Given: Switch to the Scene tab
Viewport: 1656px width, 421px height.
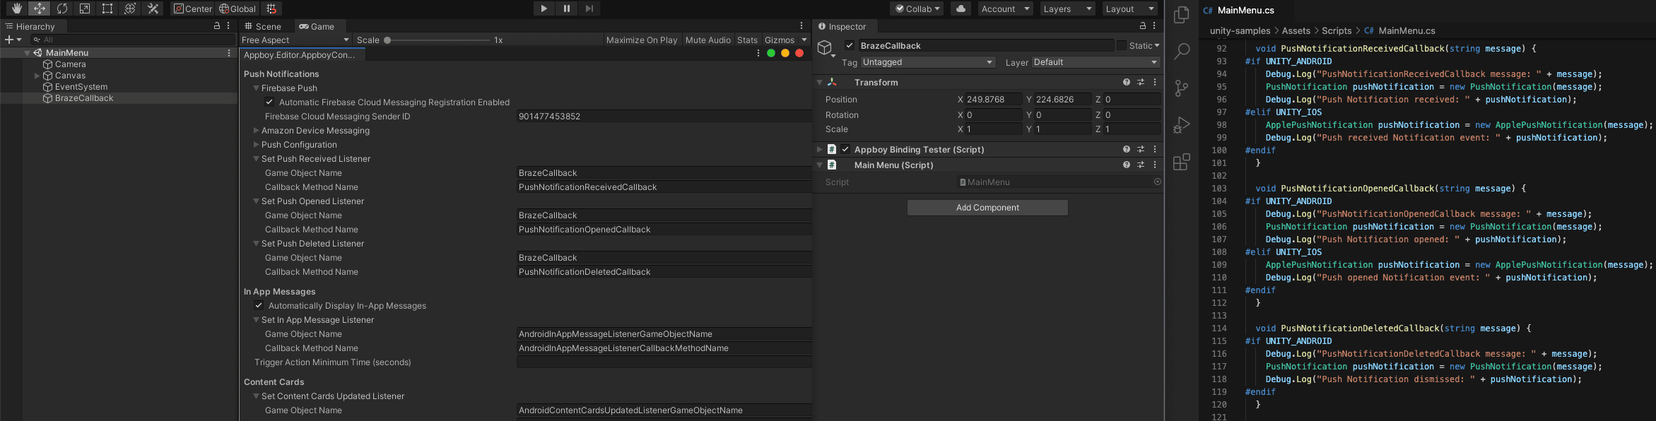Looking at the screenshot, I should 264,26.
